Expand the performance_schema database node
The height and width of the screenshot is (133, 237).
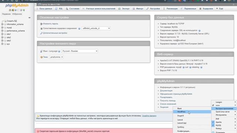2,31
